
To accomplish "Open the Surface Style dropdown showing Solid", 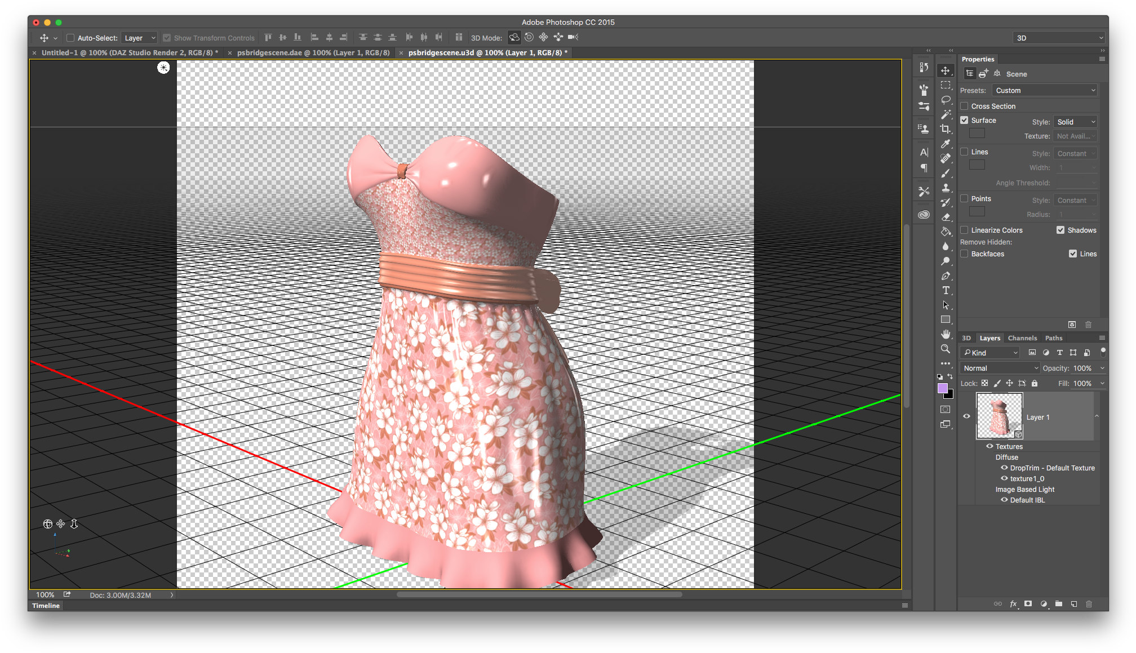I will pyautogui.click(x=1076, y=122).
